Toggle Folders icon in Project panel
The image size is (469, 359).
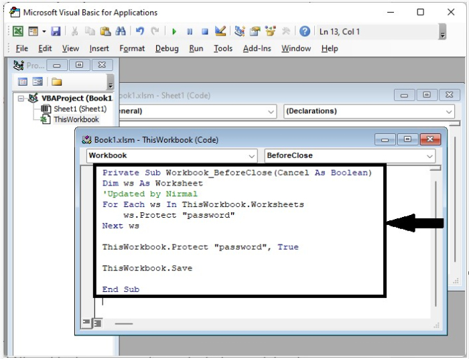click(x=56, y=82)
